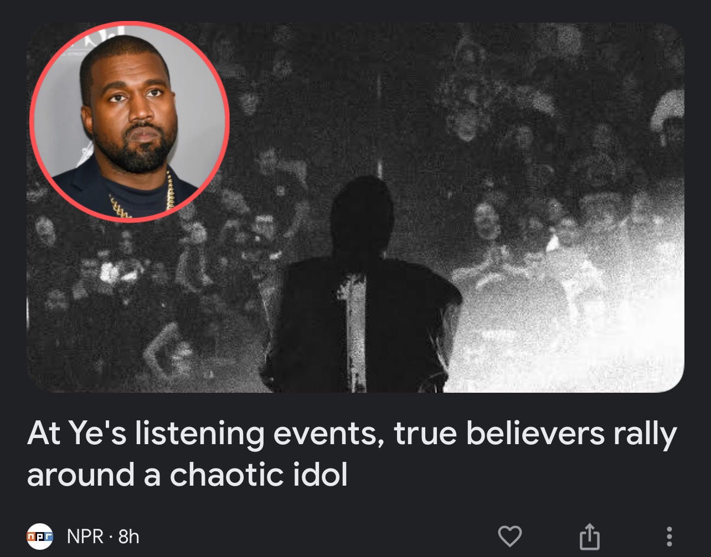Like the article with the heart icon
The image size is (711, 557).
510,535
